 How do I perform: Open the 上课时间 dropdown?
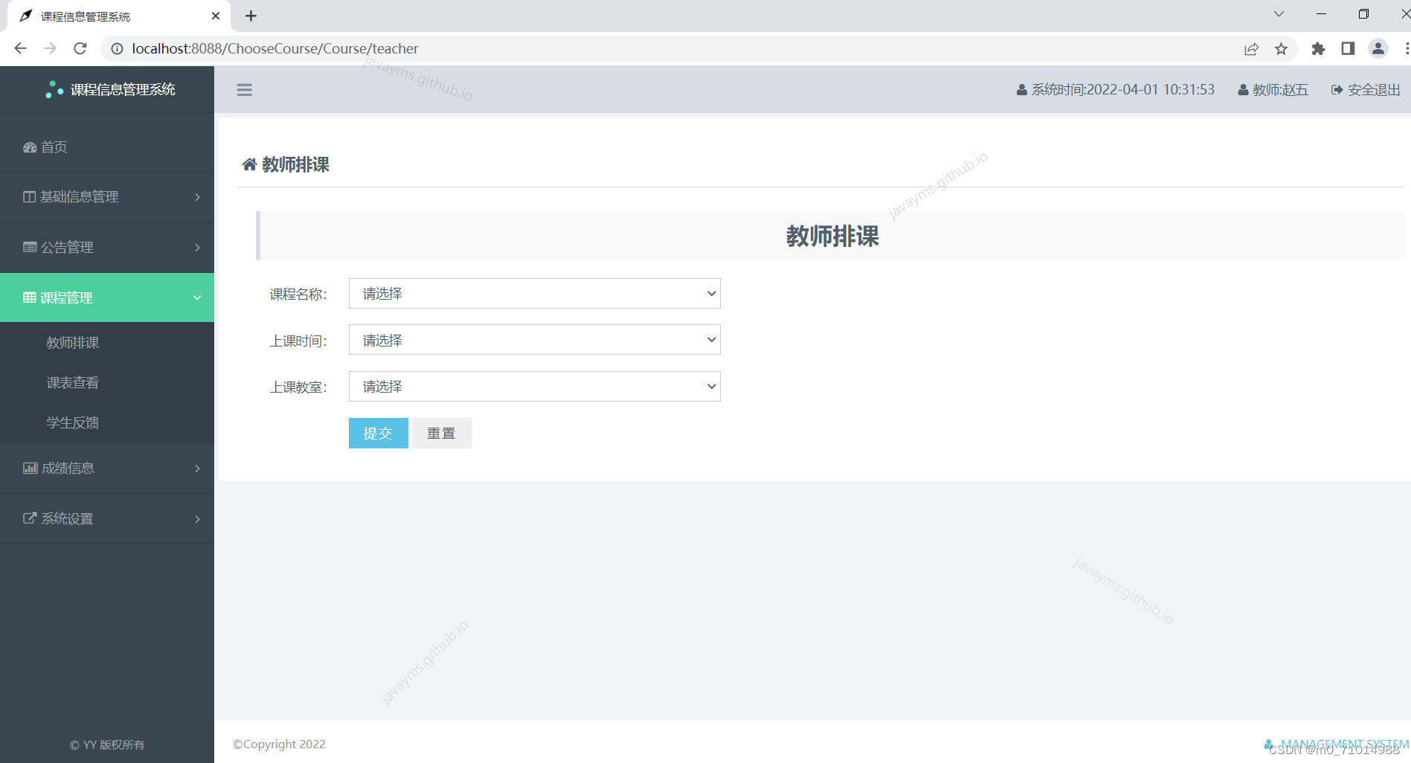pyautogui.click(x=534, y=340)
